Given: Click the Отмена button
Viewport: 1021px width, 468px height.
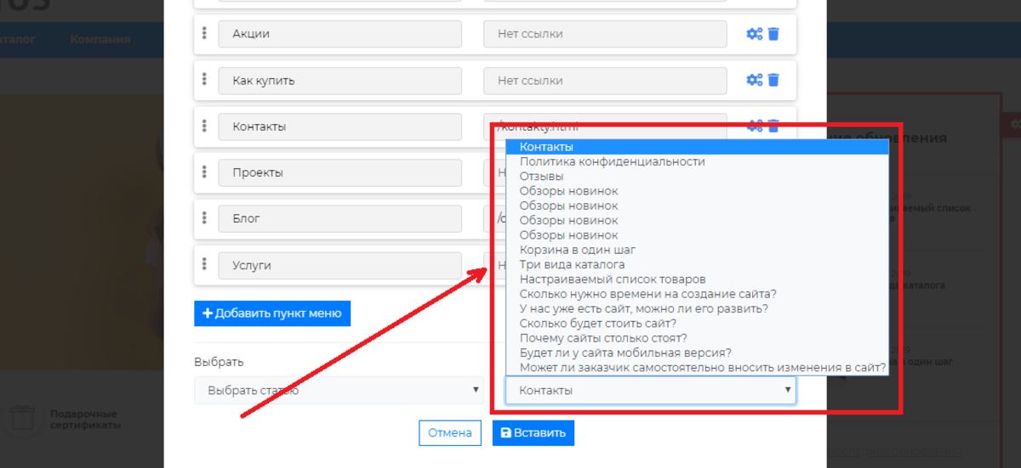Looking at the screenshot, I should (x=449, y=433).
